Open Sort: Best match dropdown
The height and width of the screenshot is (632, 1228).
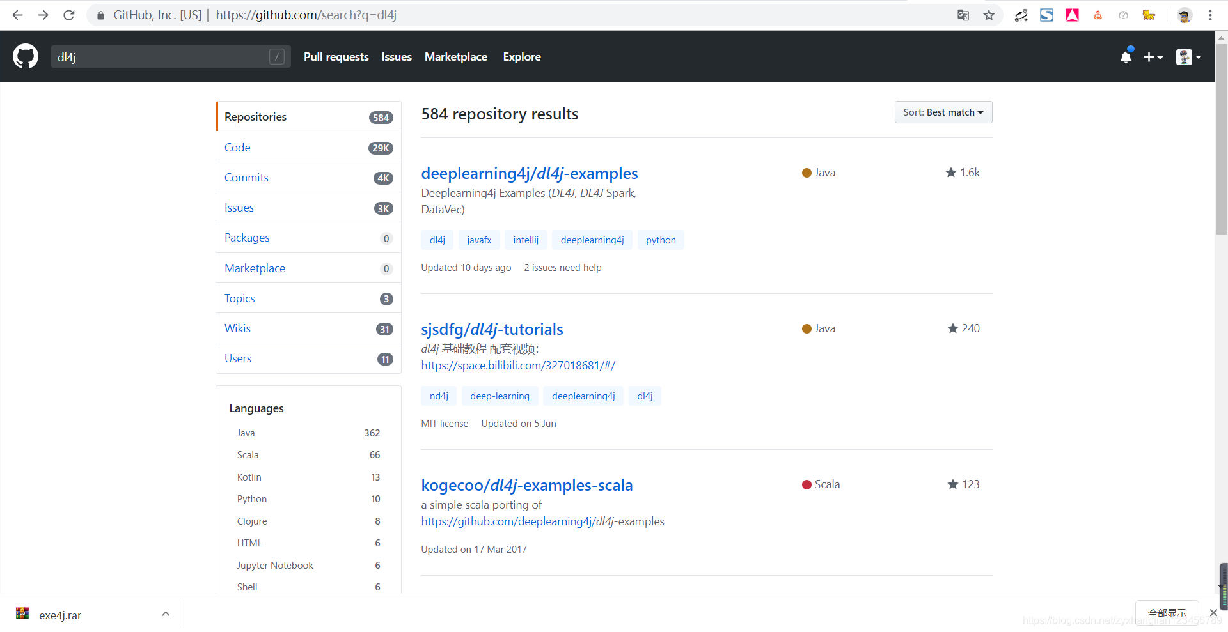pos(943,112)
